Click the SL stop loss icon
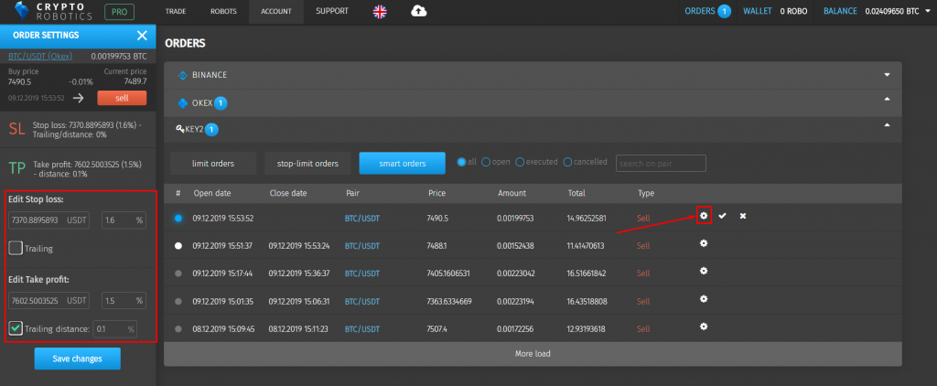 pyautogui.click(x=16, y=128)
